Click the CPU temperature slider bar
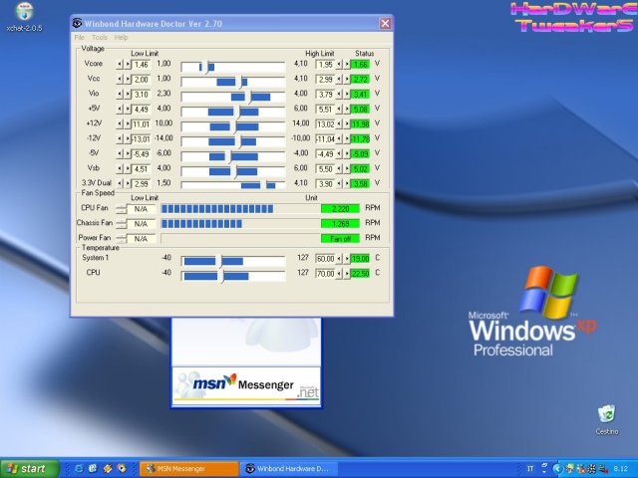Image resolution: width=638 pixels, height=478 pixels. (x=232, y=276)
